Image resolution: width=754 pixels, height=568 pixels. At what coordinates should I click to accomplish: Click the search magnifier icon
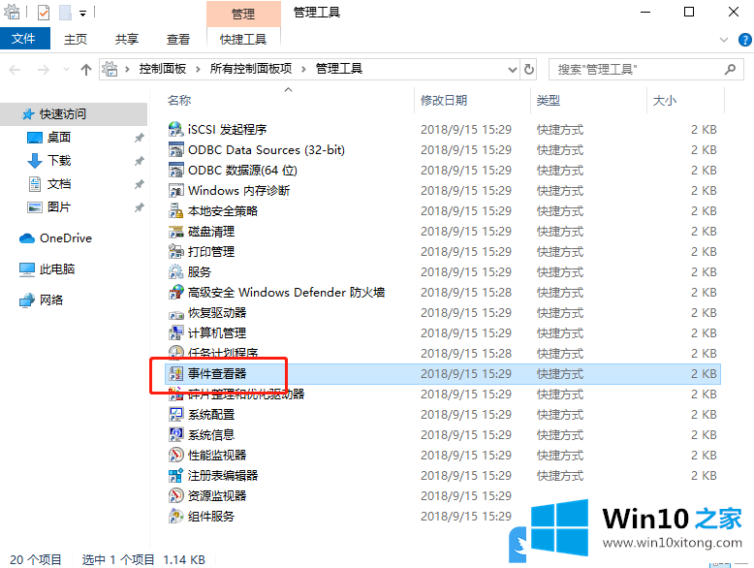730,70
